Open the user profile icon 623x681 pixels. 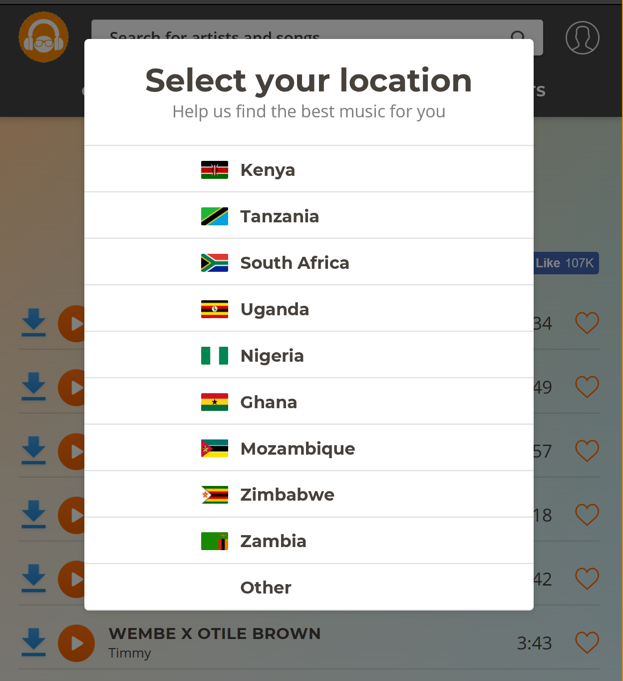[582, 37]
